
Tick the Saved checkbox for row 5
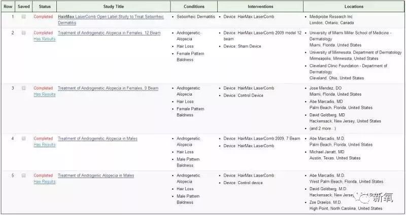click(23, 175)
